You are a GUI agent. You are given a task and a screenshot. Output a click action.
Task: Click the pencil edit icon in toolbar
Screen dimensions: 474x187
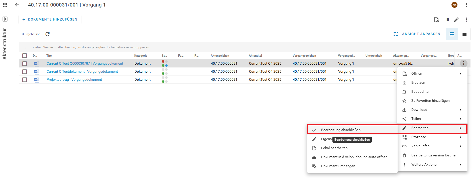tap(456, 20)
